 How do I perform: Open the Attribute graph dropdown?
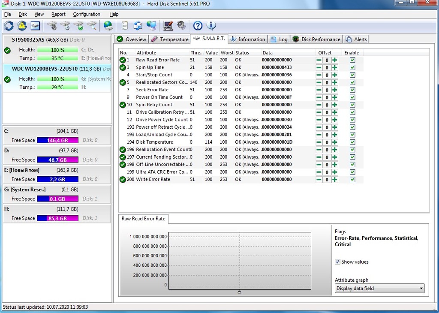[x=379, y=289]
